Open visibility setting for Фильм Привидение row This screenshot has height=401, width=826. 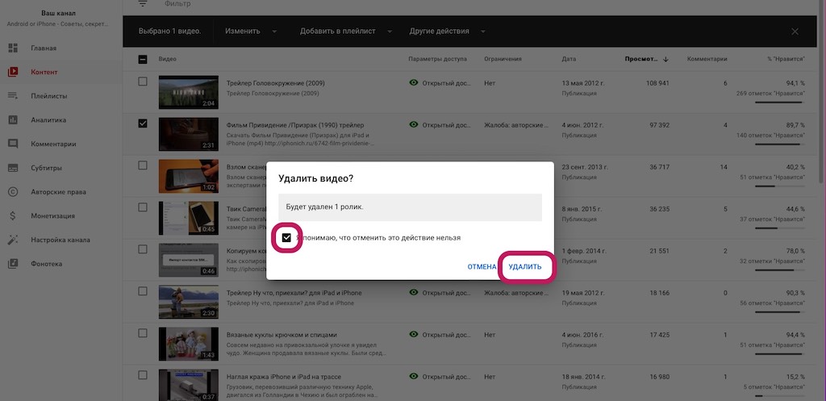click(x=440, y=125)
